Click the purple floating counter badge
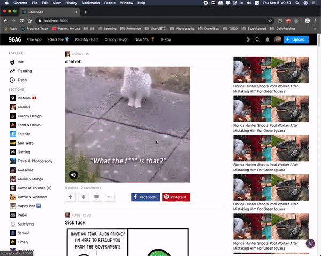This screenshot has width=321, height=256. tap(310, 243)
